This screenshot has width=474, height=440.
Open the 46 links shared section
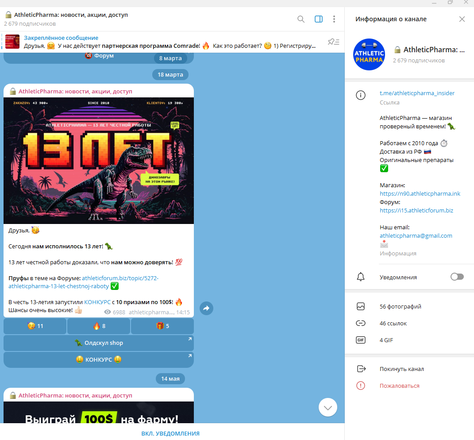pos(393,324)
